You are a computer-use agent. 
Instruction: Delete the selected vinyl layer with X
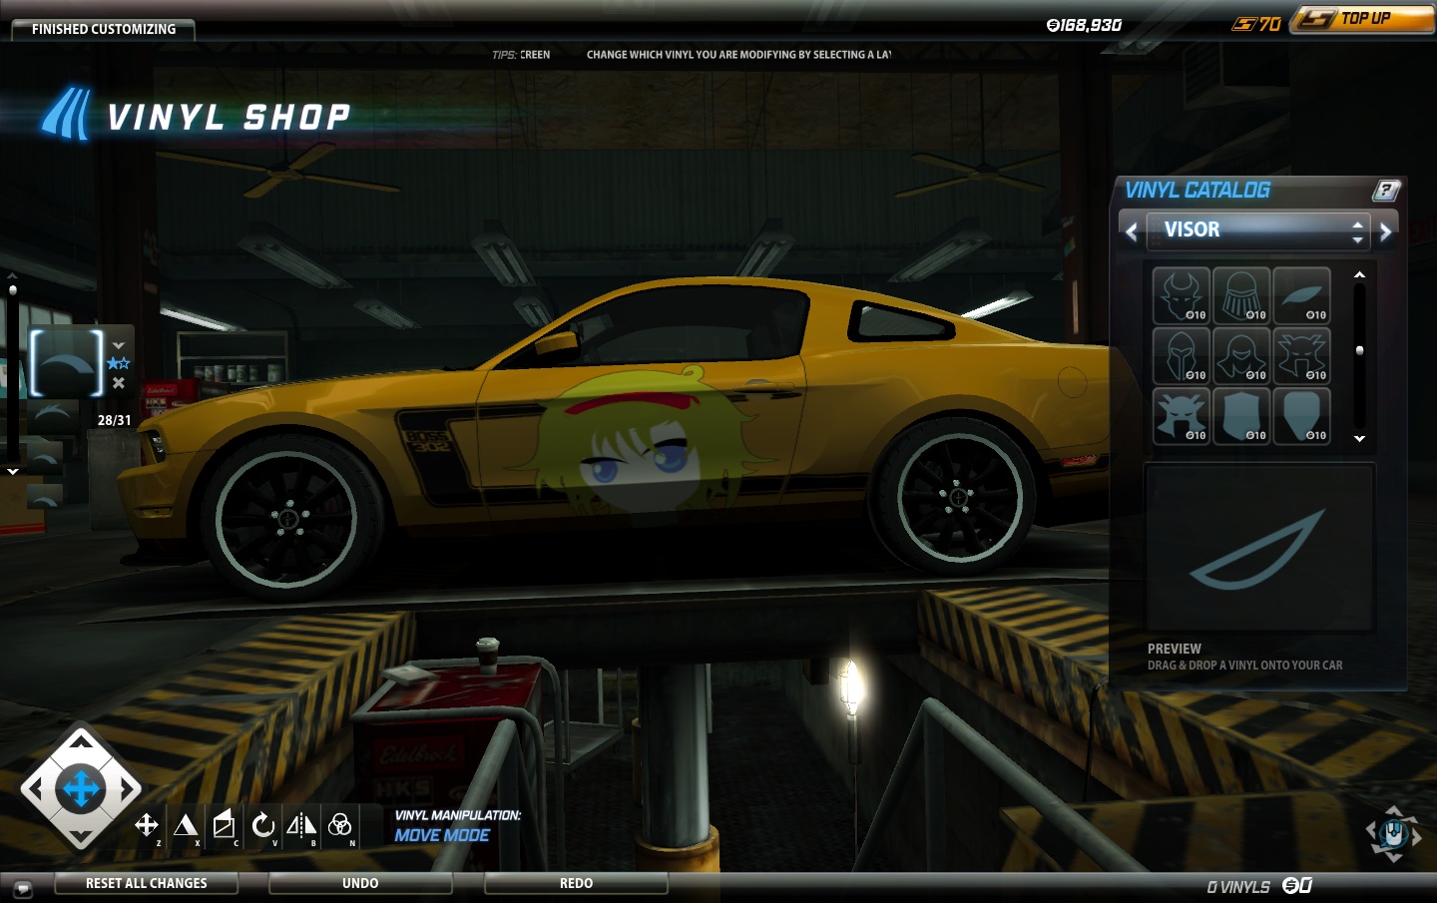119,382
